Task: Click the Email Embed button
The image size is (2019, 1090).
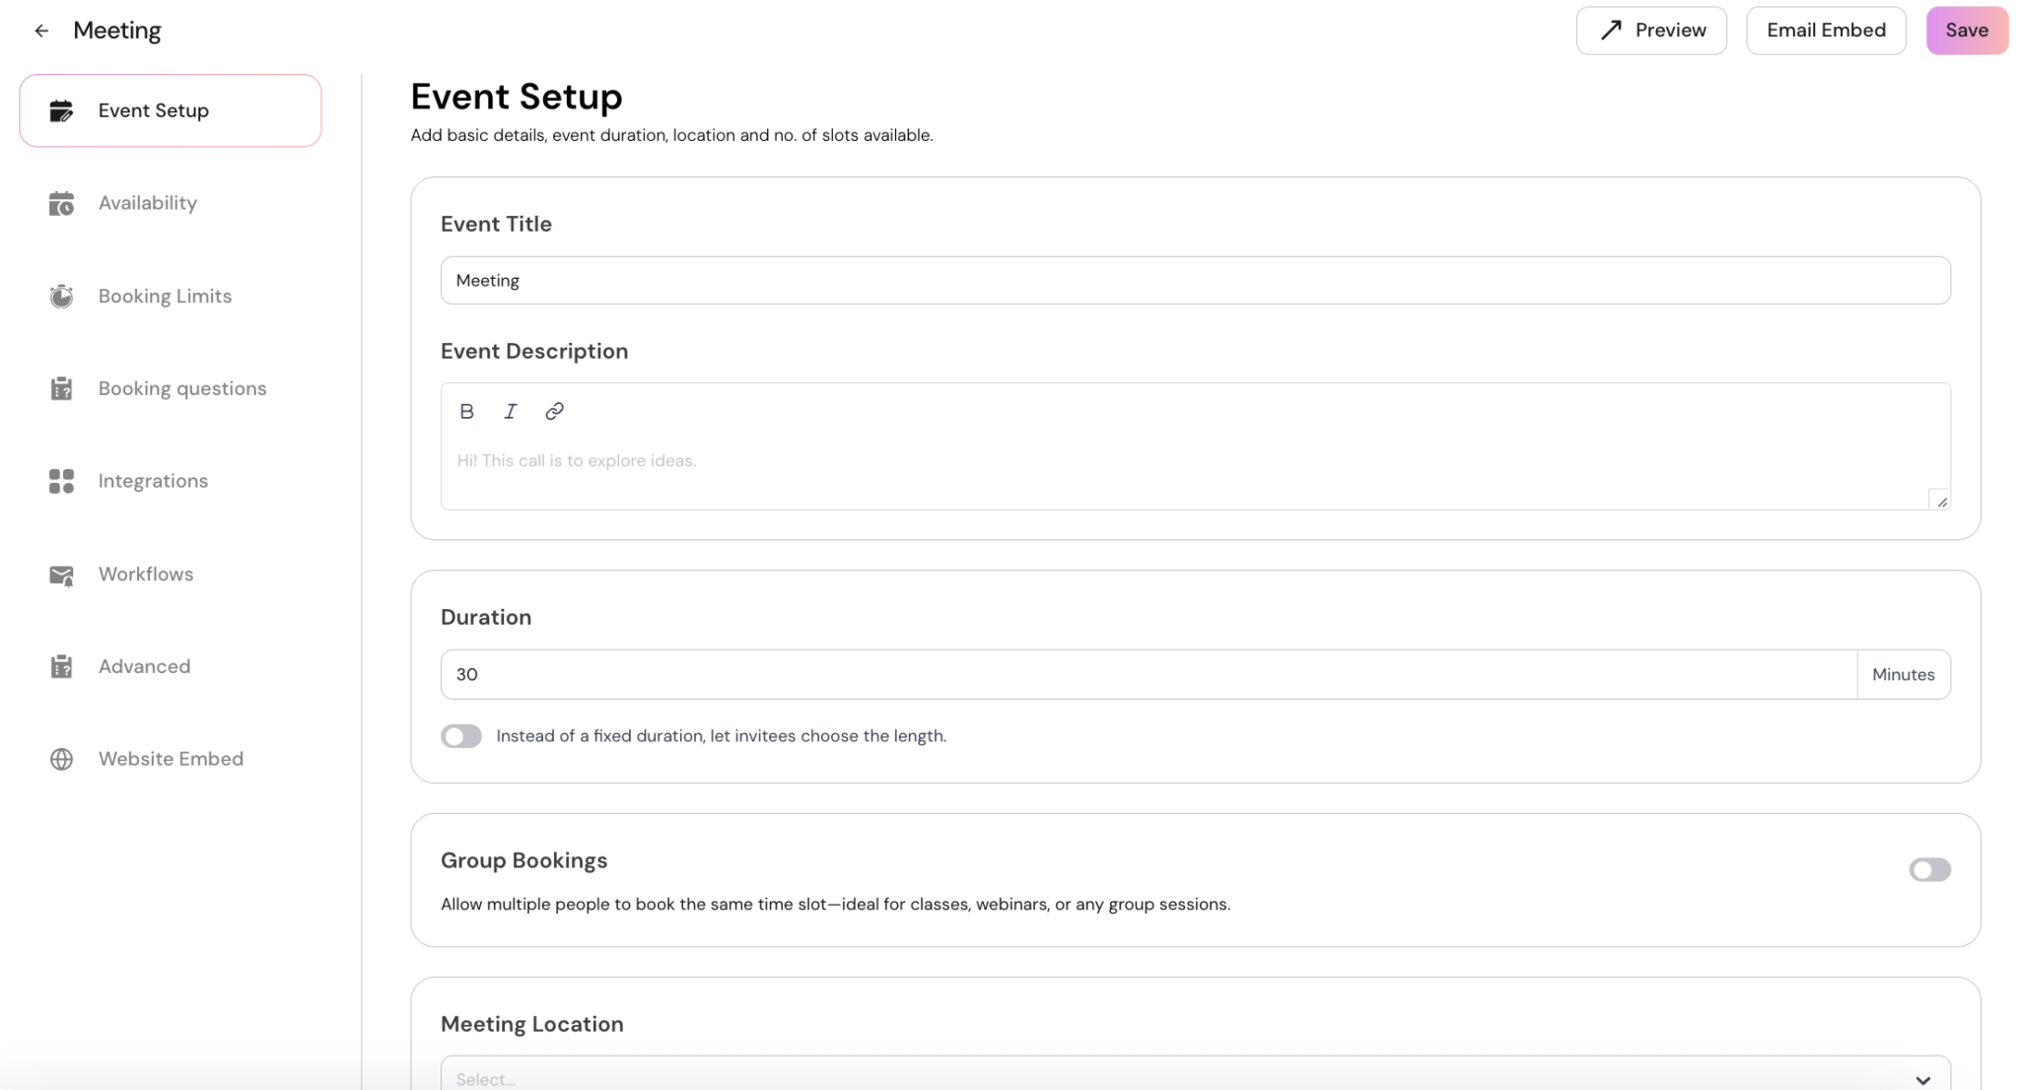Action: tap(1826, 31)
